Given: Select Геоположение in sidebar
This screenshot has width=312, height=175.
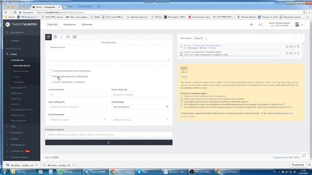Looking at the screenshot, I should click(20, 71).
